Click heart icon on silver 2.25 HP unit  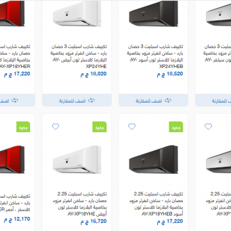tap(208, 126)
